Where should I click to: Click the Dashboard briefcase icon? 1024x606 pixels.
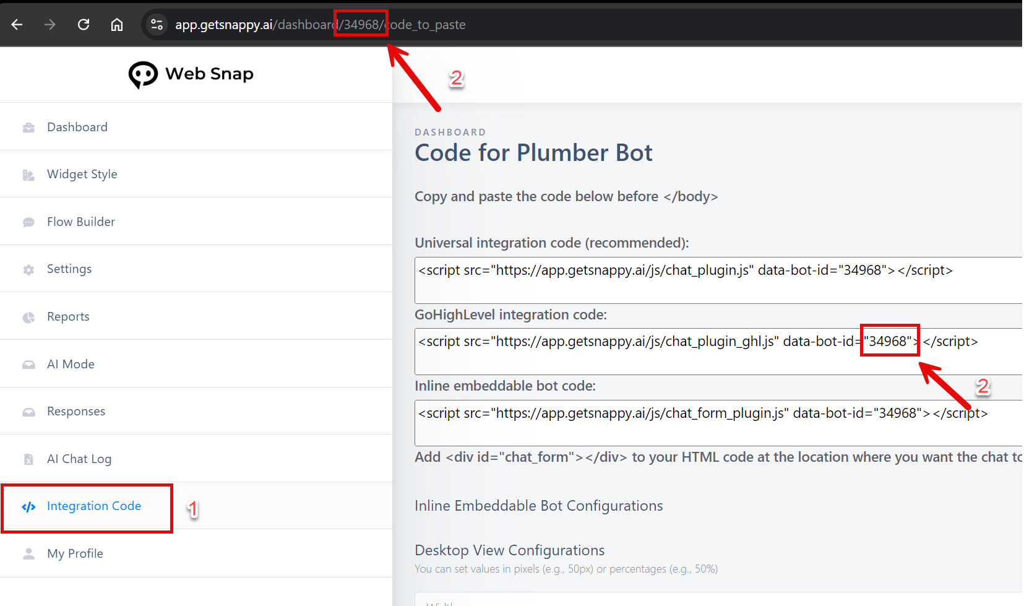(28, 128)
